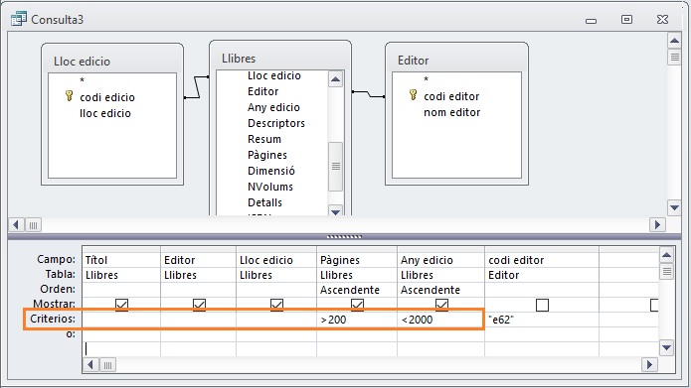Click the Criterios cell containing "e62"
Viewport: 691px width, 388px height.
point(542,320)
